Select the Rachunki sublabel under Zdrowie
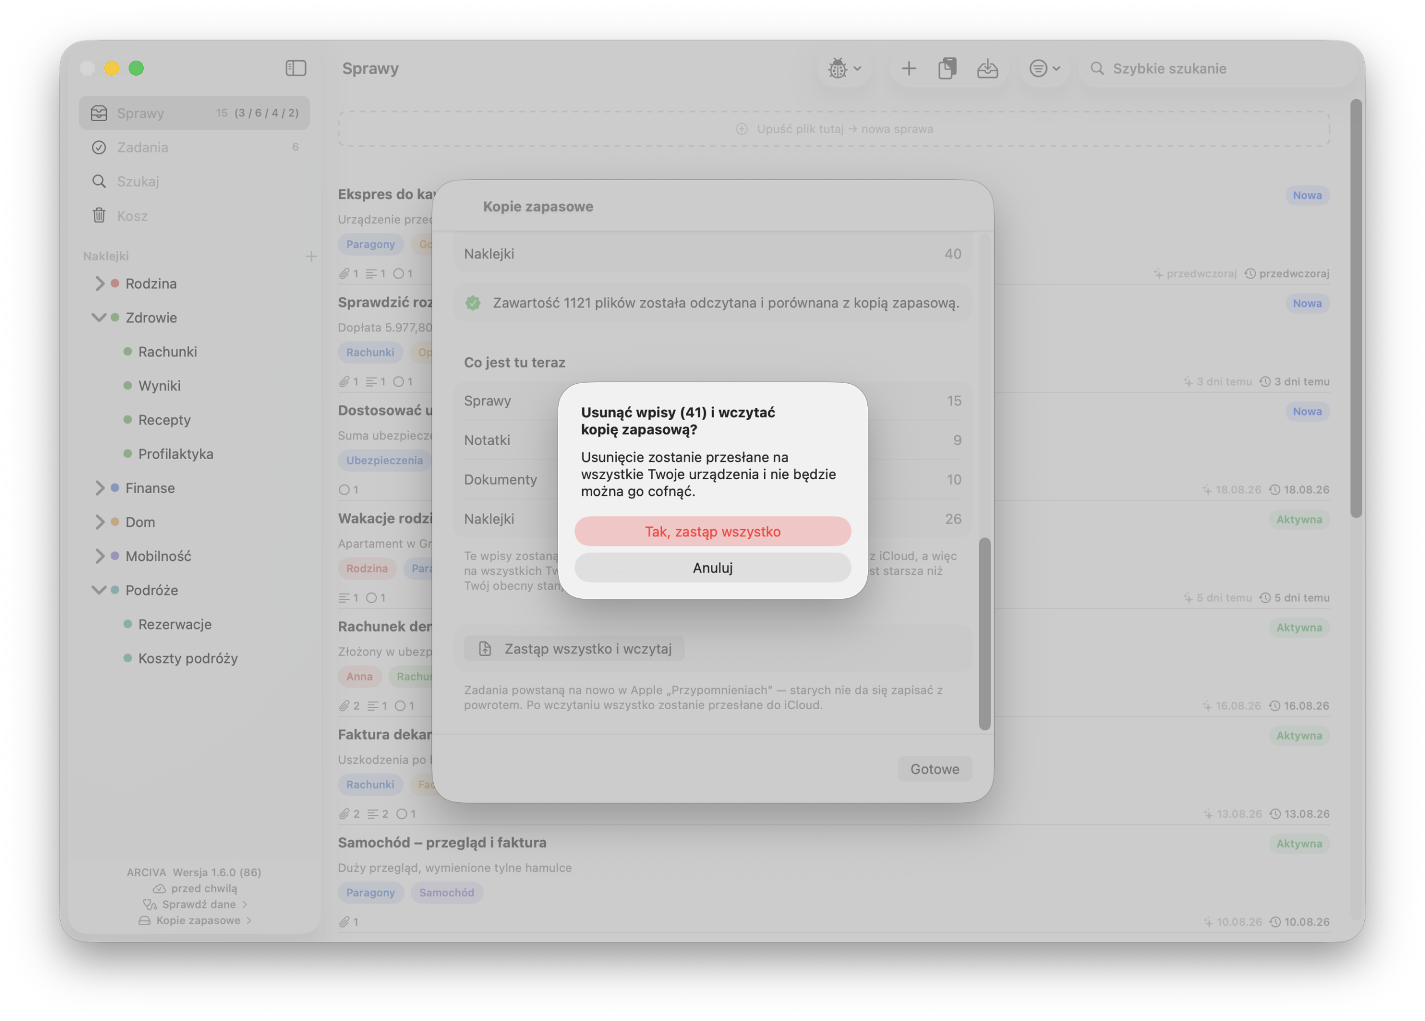The image size is (1425, 1021). [x=167, y=351]
